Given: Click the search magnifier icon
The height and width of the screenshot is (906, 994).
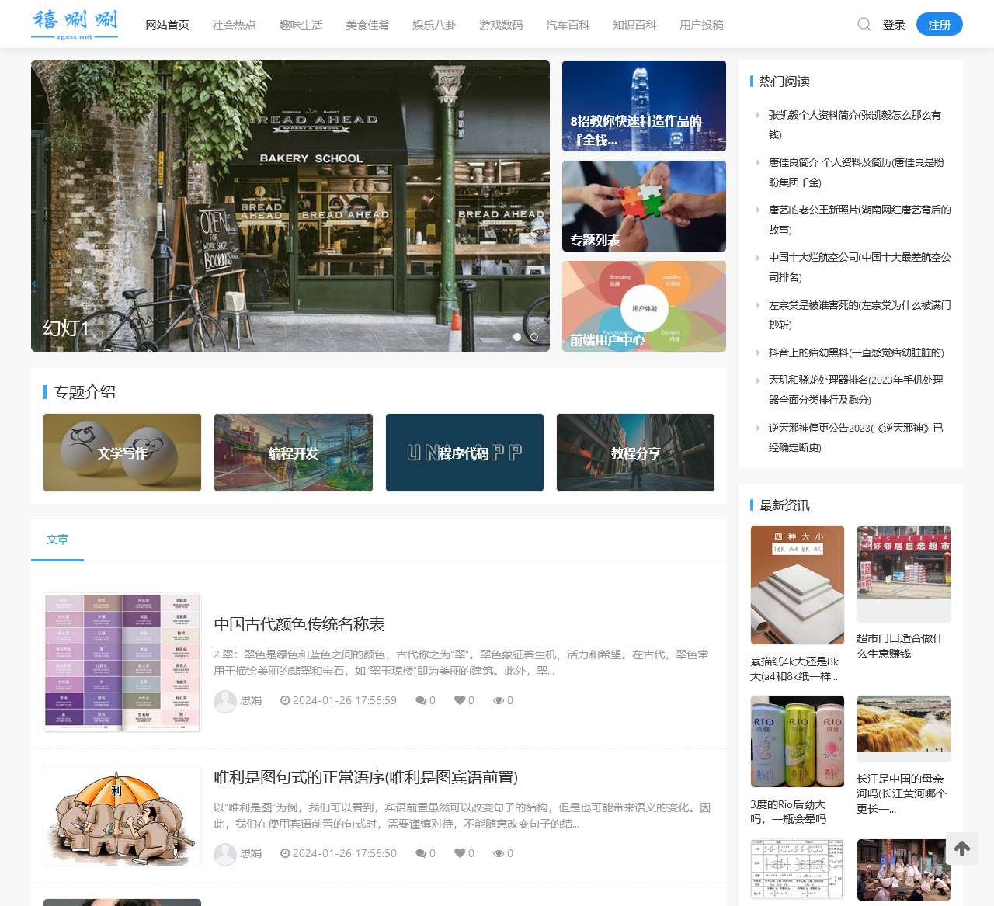Looking at the screenshot, I should tap(864, 24).
